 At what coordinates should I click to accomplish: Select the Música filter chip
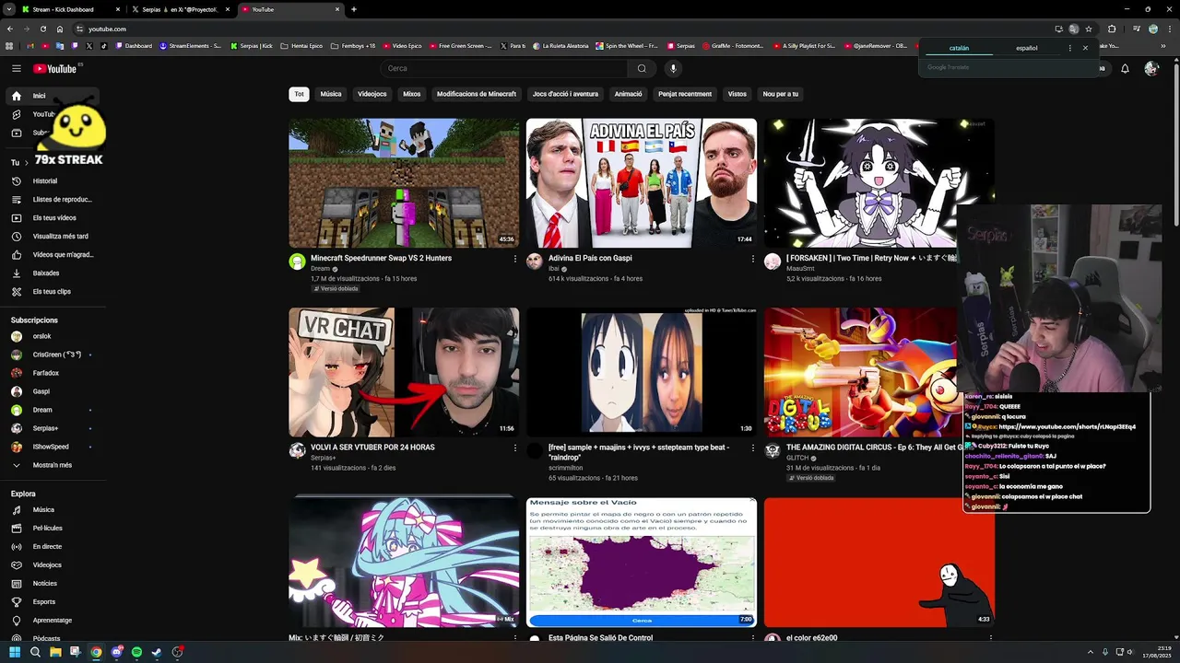331,94
